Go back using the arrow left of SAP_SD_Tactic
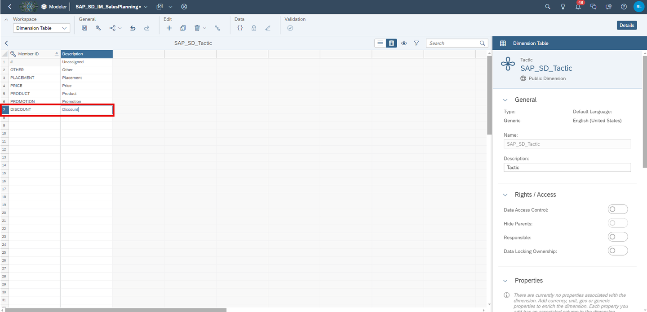This screenshot has height=312, width=647. pyautogui.click(x=6, y=43)
